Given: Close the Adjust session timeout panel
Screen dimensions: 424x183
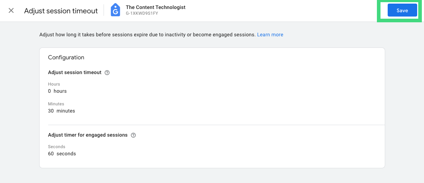Looking at the screenshot, I should 11,11.
